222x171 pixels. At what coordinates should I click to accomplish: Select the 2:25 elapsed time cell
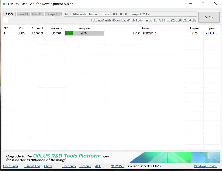tap(194, 33)
